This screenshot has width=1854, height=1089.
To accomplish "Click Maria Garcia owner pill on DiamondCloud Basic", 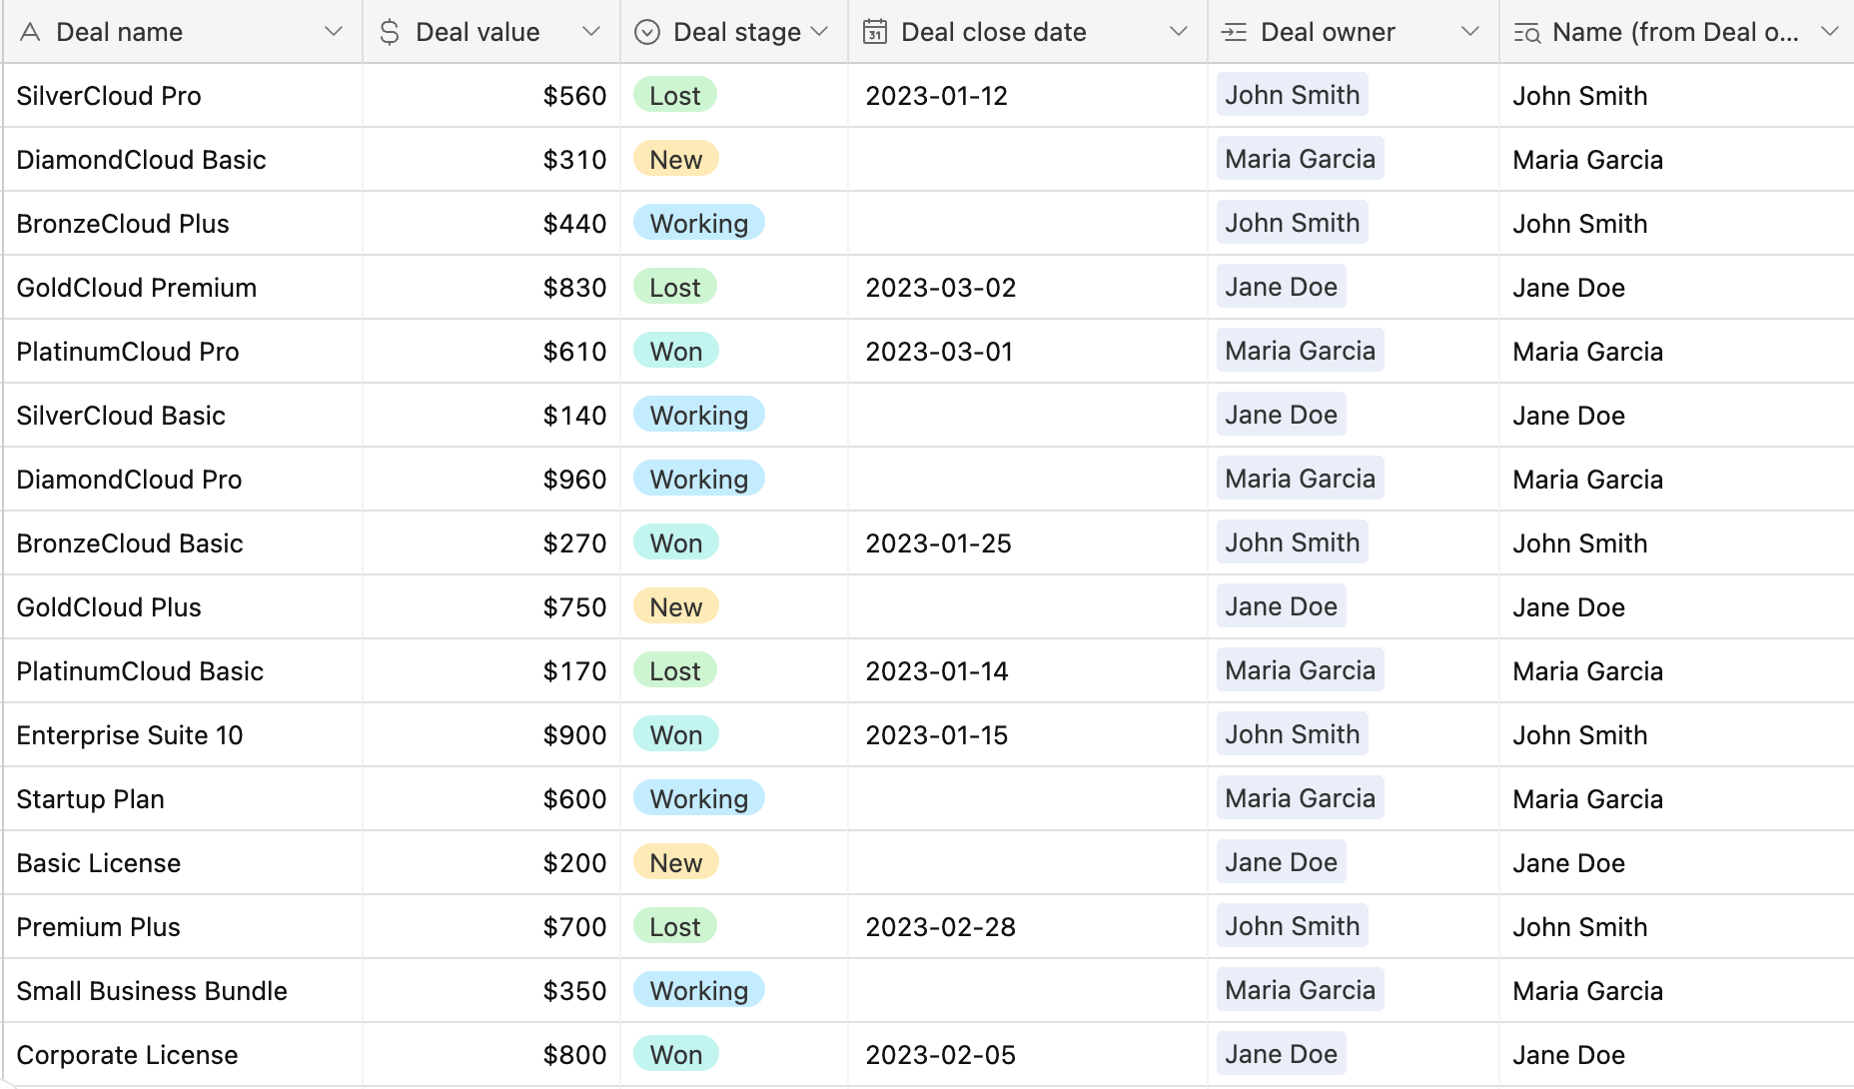I will [x=1300, y=158].
